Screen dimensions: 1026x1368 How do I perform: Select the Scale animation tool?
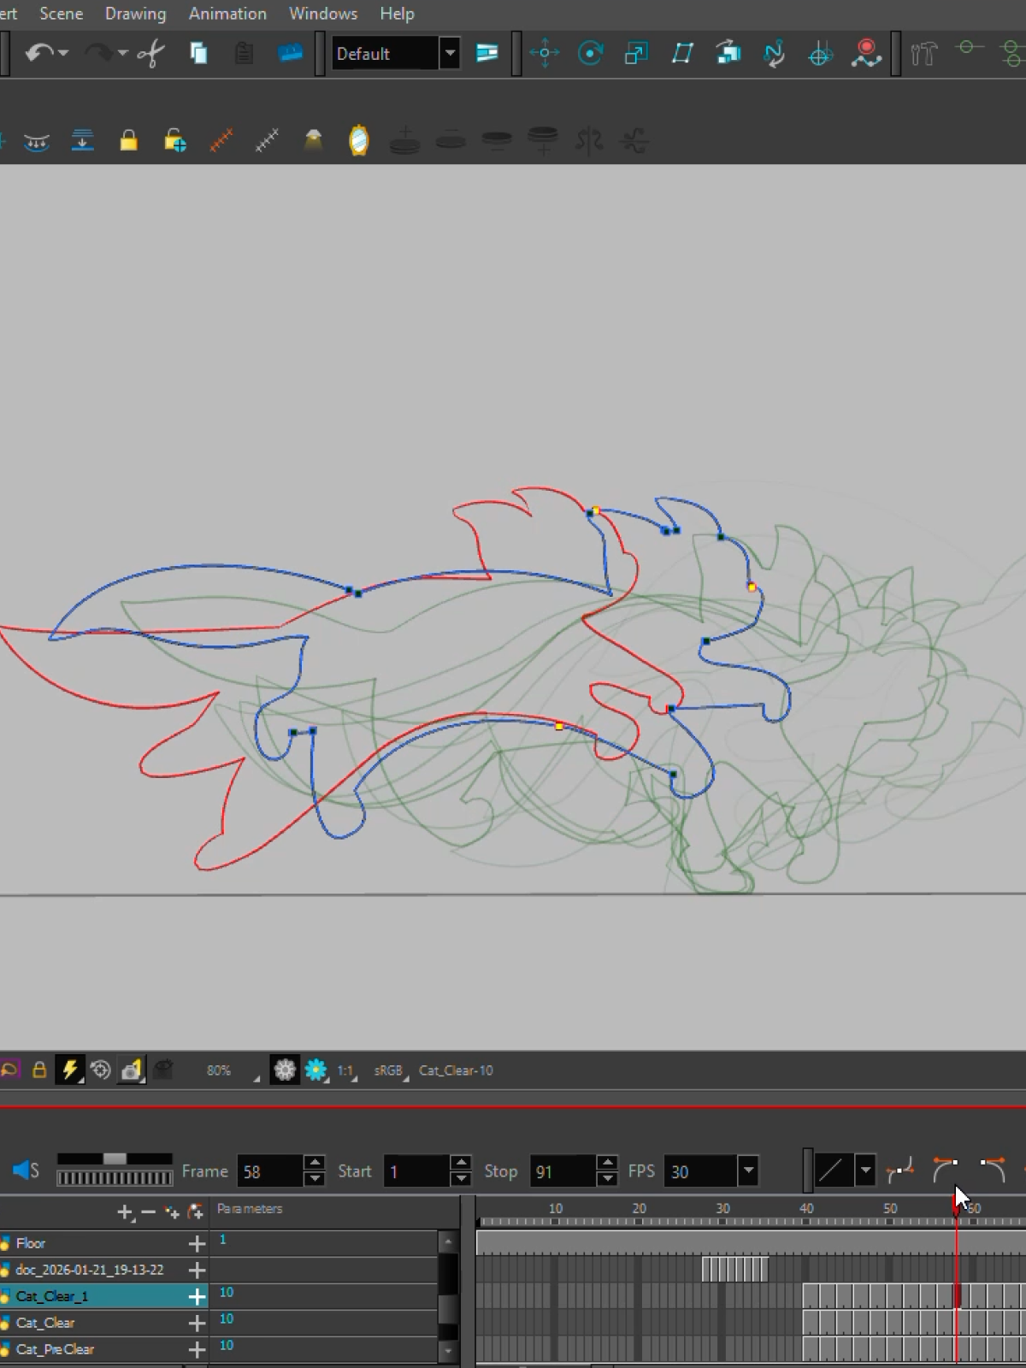coord(636,54)
